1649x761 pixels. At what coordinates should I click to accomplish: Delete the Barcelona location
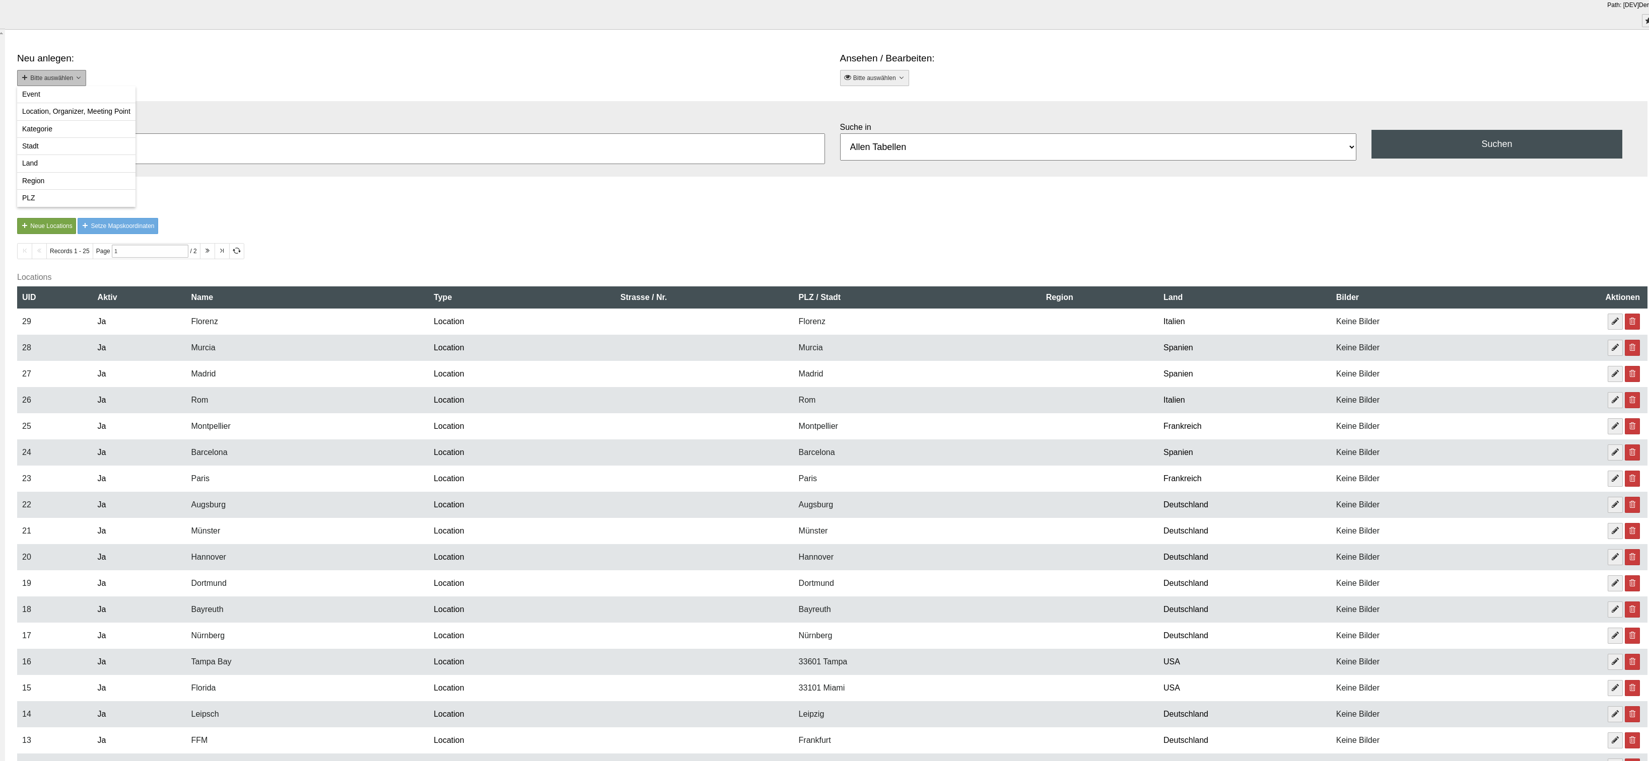1632,453
